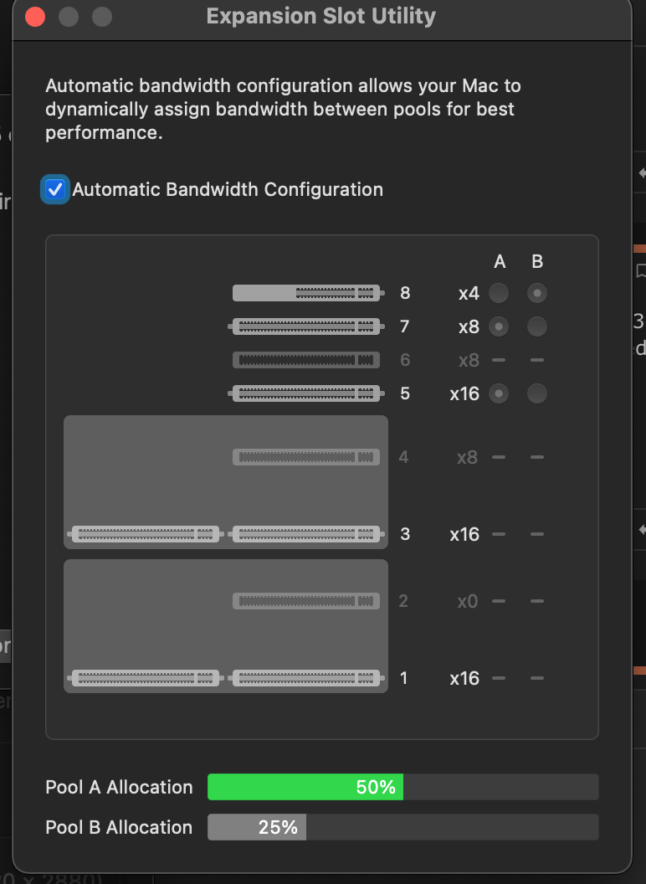The height and width of the screenshot is (884, 646).
Task: Select Pool A radio for slot 7
Action: tap(499, 326)
